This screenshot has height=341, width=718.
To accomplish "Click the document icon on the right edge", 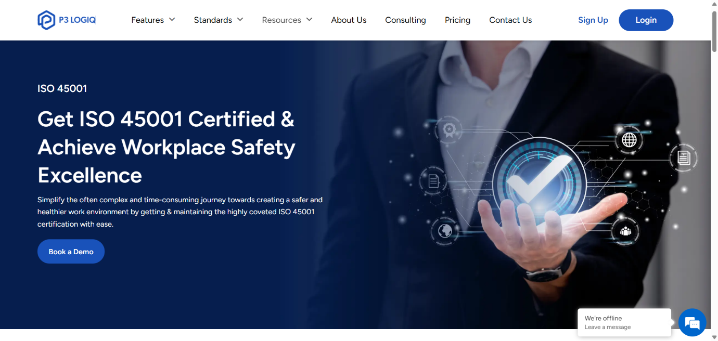I will pyautogui.click(x=683, y=158).
